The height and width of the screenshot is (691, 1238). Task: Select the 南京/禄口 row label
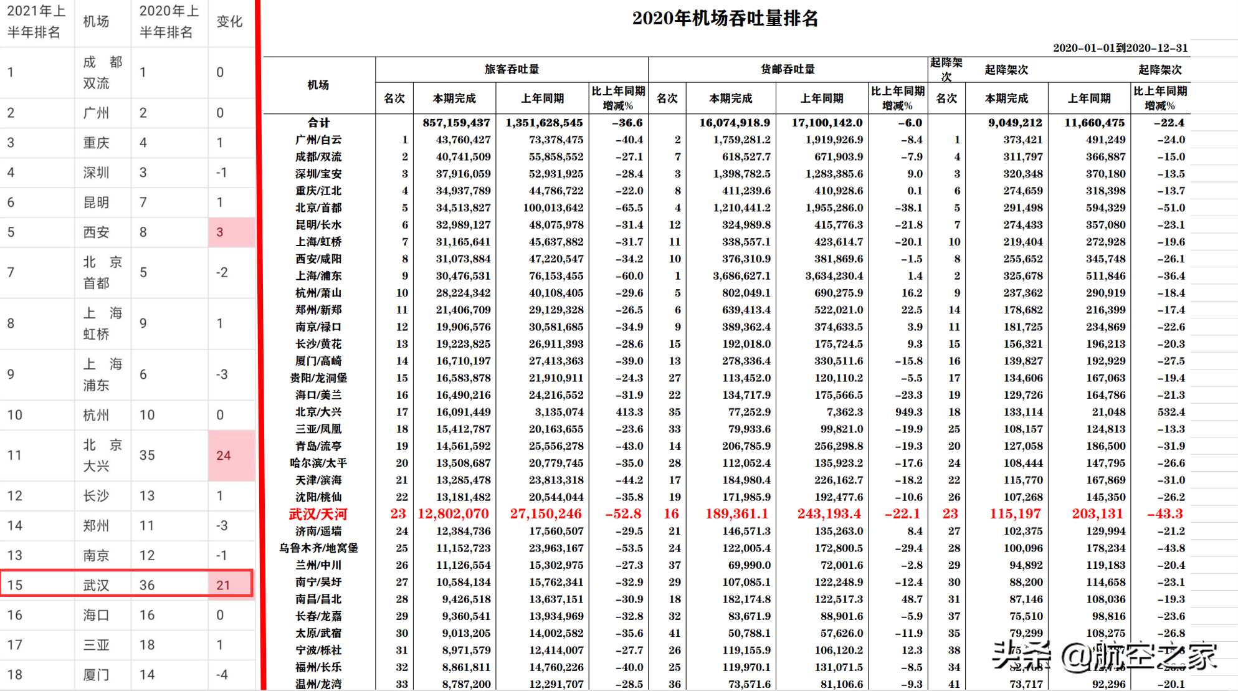click(318, 326)
